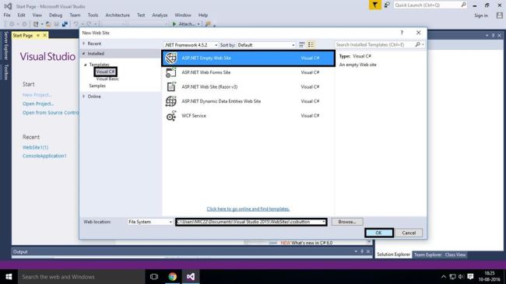Click the search magnifier in template search box
The image size is (506, 284).
[x=418, y=44]
